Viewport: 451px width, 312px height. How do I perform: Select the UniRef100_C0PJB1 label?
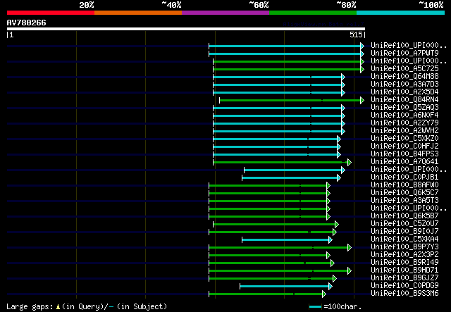click(x=404, y=177)
